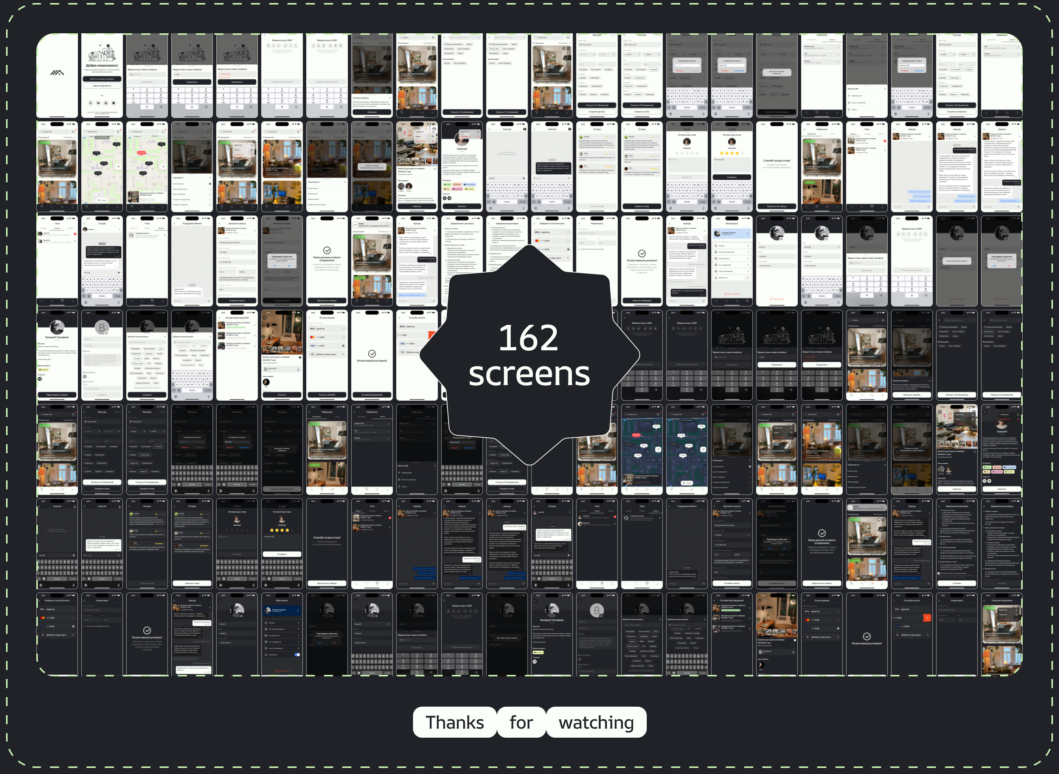This screenshot has width=1059, height=774.
Task: Click the checkmark icon on light 'Оплата прошла успешно!' screen
Action: [372, 353]
